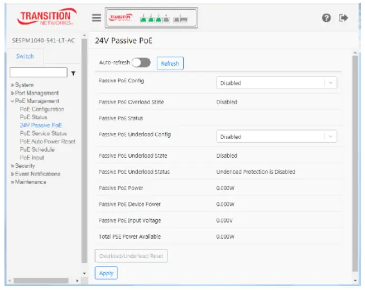Select 24V Passive PoE menu item
Viewport: 365px width, 290px height.
(41, 125)
